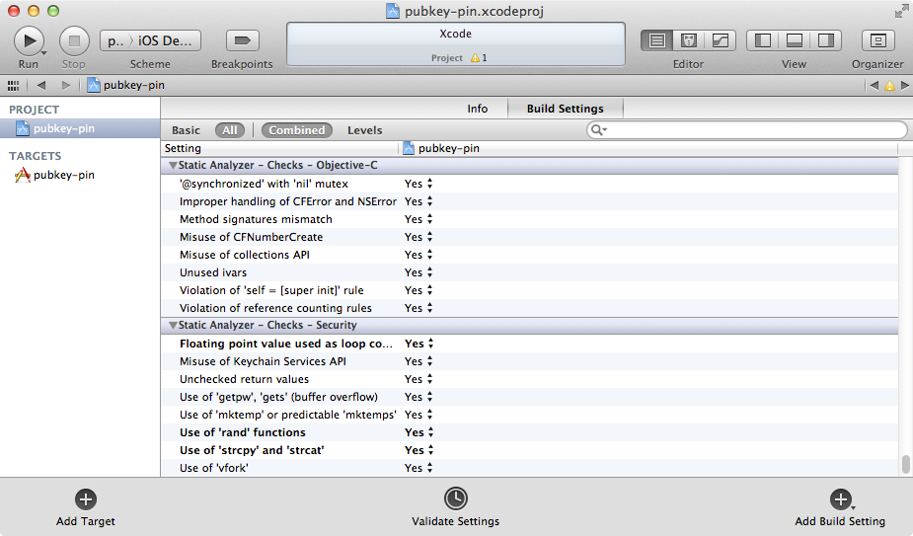Viewport: 913px width, 536px height.
Task: Open the related files grid icon in jump bar
Action: 13,86
